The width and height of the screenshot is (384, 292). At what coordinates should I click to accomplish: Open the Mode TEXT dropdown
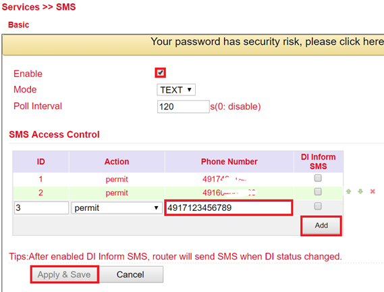pos(176,90)
